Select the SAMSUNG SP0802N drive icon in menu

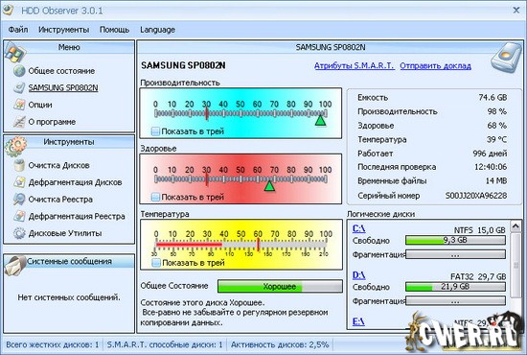(x=19, y=88)
